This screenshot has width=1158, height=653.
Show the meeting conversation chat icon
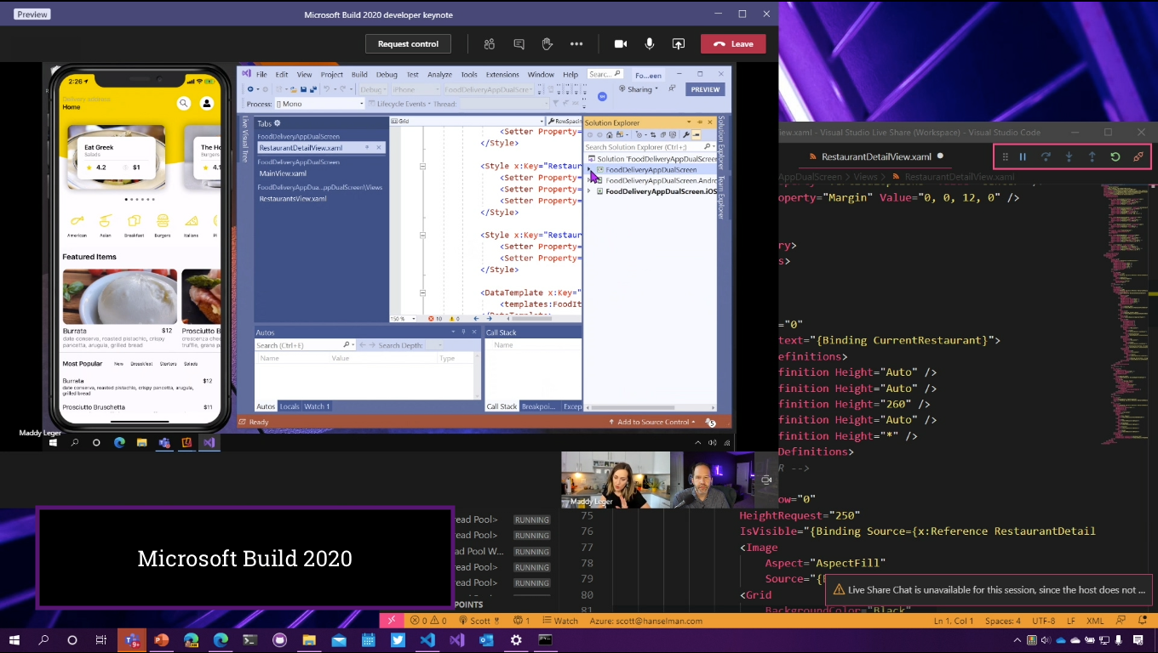(x=519, y=44)
